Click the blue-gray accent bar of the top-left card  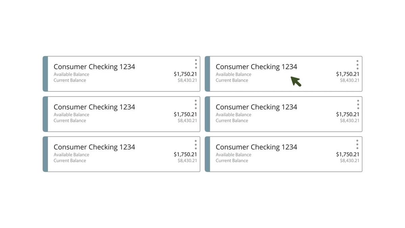pos(45,74)
